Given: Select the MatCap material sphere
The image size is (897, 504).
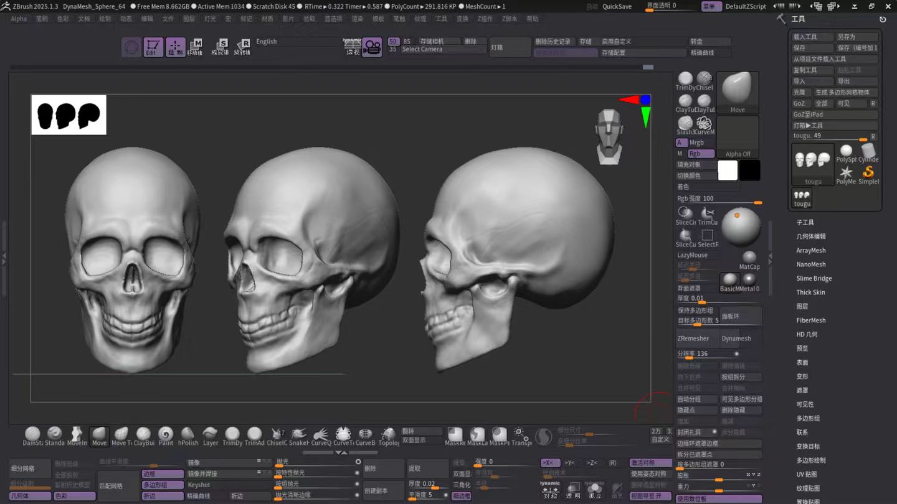Looking at the screenshot, I should pyautogui.click(x=749, y=260).
